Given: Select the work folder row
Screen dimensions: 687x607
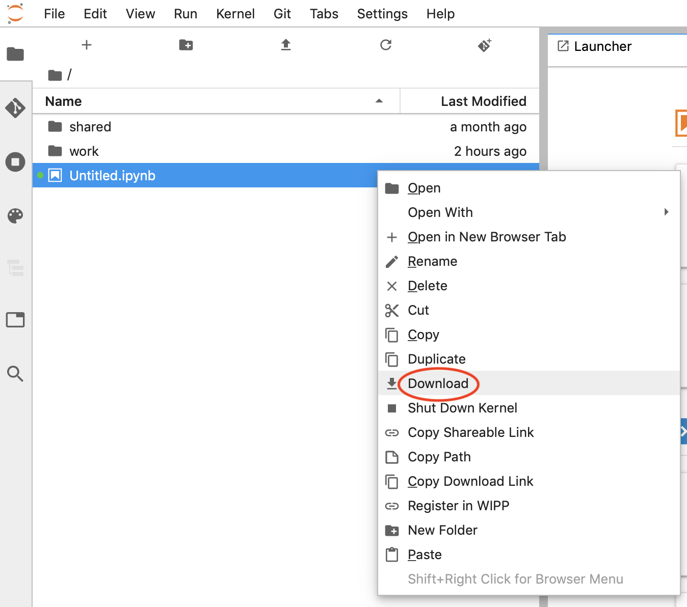Looking at the screenshot, I should coord(286,151).
